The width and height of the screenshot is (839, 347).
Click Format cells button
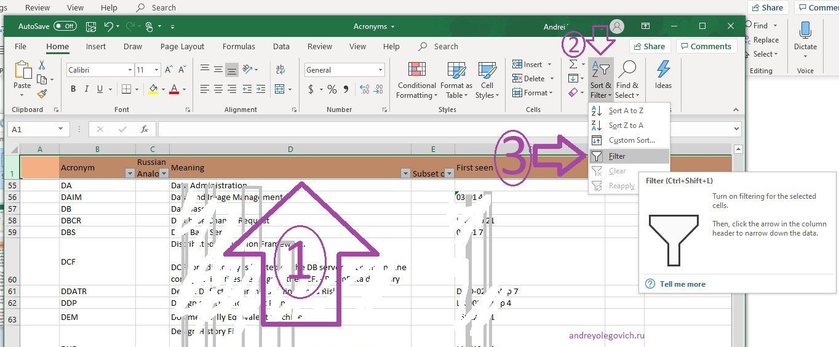coord(533,93)
